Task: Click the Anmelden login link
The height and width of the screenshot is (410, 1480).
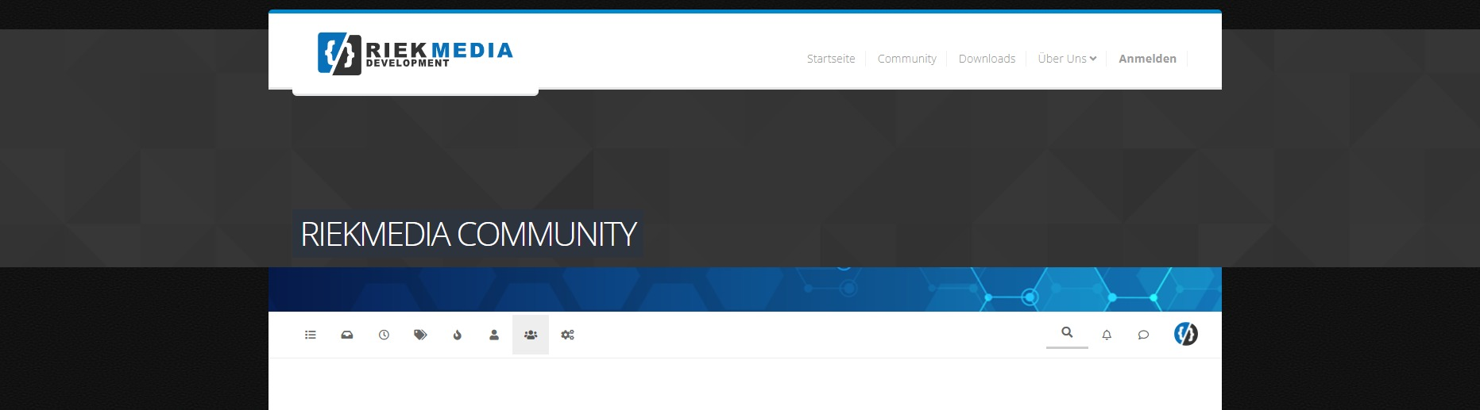Action: pos(1147,59)
